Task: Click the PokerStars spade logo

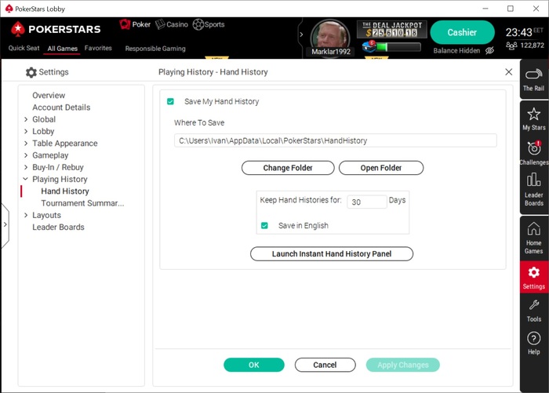Action: click(x=17, y=29)
